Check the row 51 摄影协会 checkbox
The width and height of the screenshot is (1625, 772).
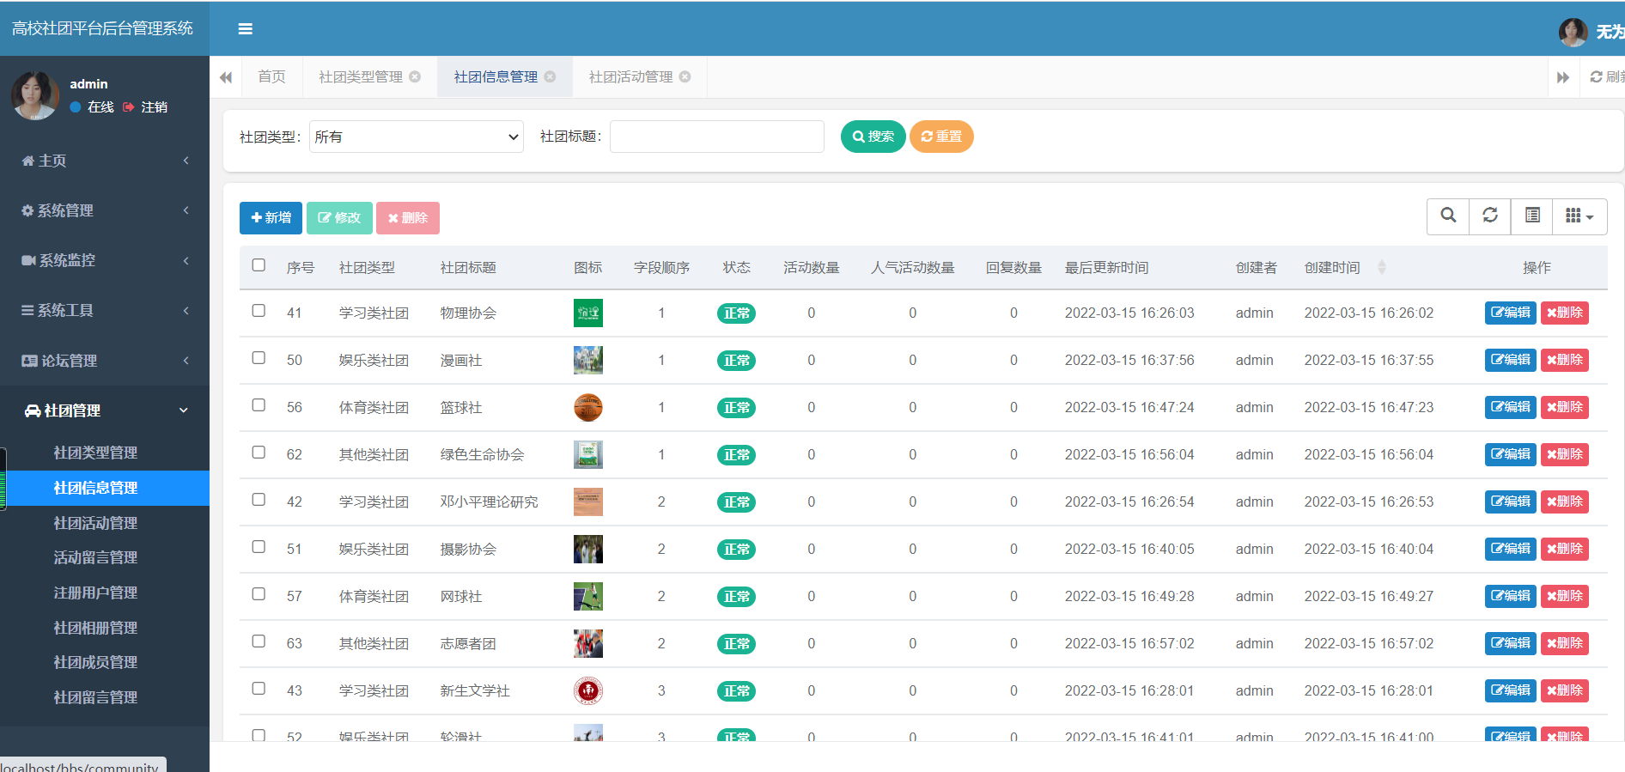coord(259,546)
